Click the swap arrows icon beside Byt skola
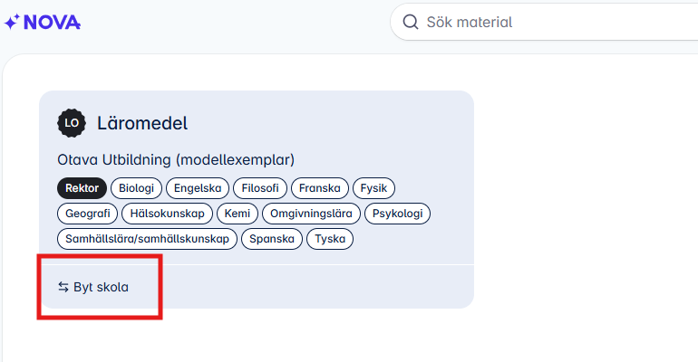The width and height of the screenshot is (698, 362). [63, 288]
